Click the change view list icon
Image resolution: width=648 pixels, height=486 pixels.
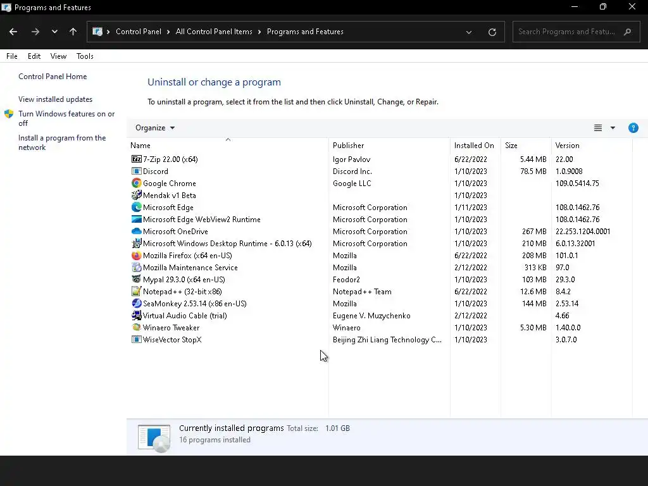(x=598, y=128)
